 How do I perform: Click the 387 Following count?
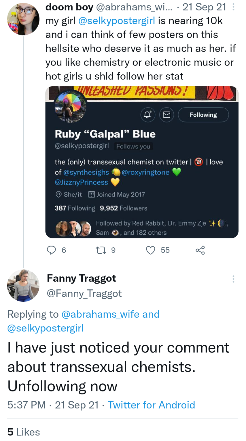75,208
